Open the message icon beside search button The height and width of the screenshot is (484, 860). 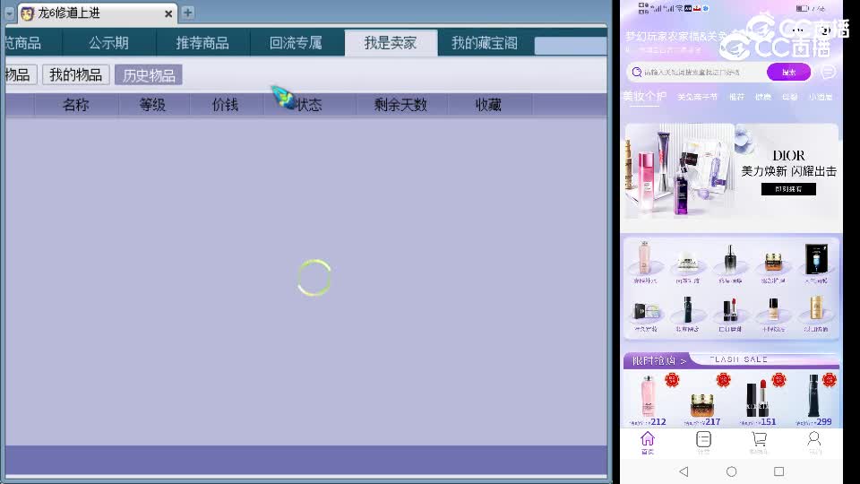828,72
